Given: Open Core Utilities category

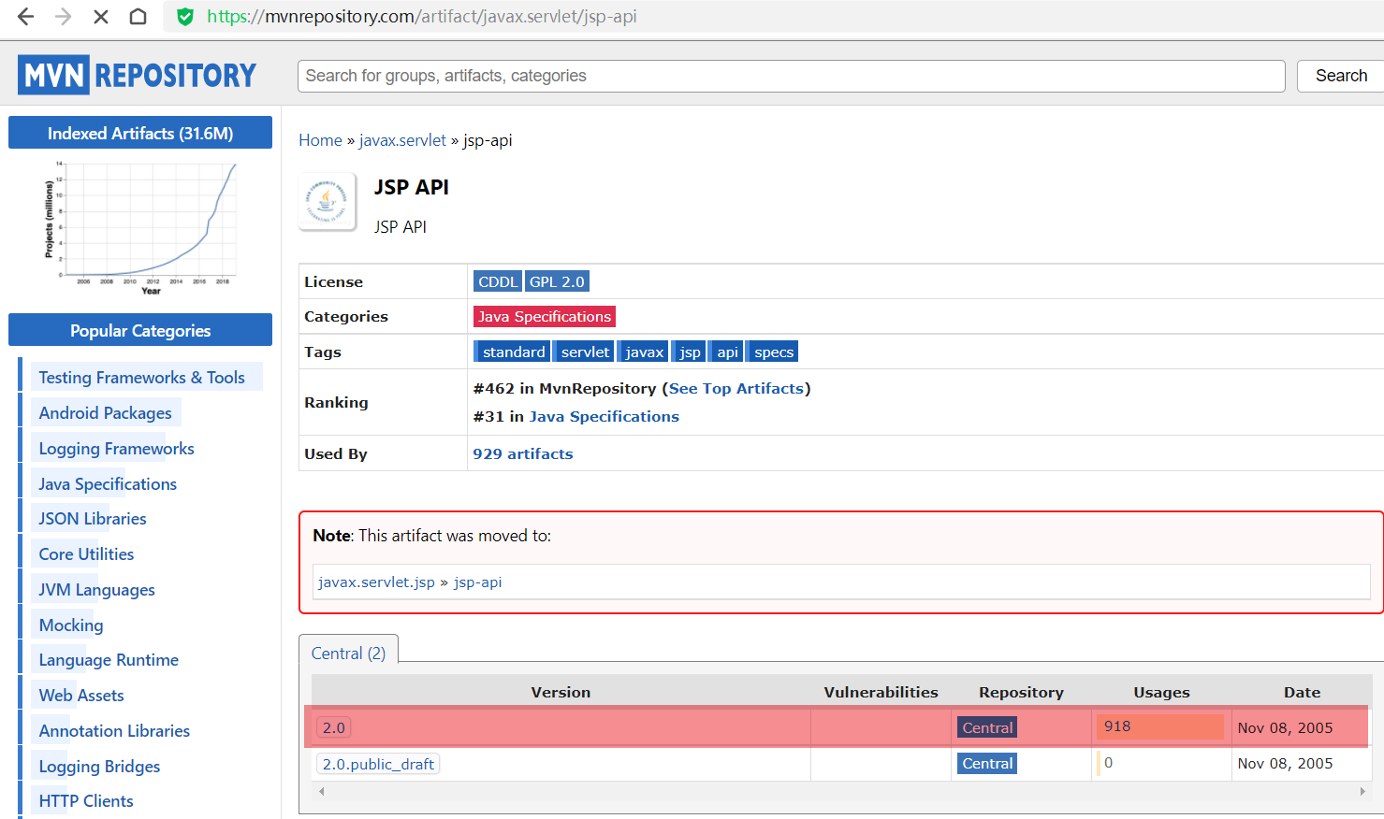Looking at the screenshot, I should point(86,553).
